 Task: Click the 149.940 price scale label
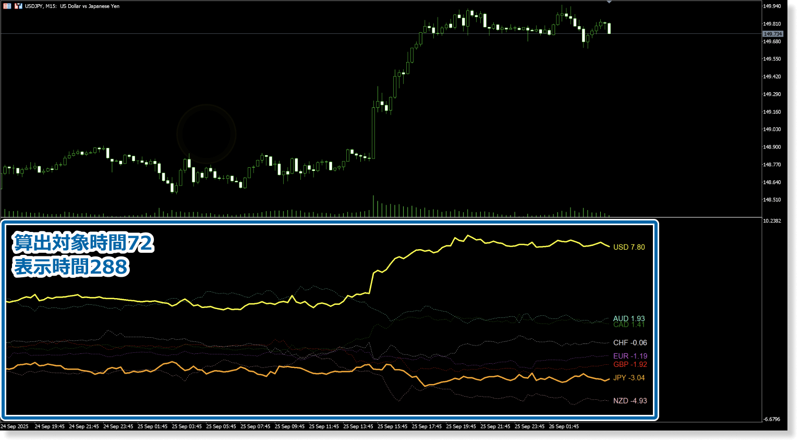point(772,6)
